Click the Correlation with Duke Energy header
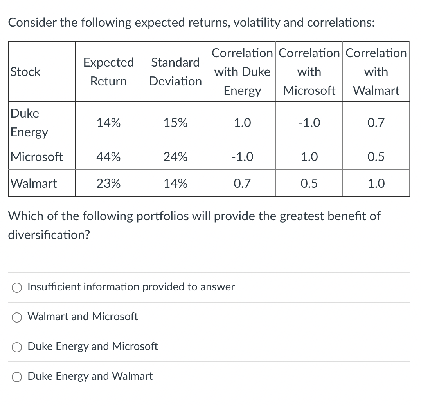421x406 pixels. click(242, 71)
